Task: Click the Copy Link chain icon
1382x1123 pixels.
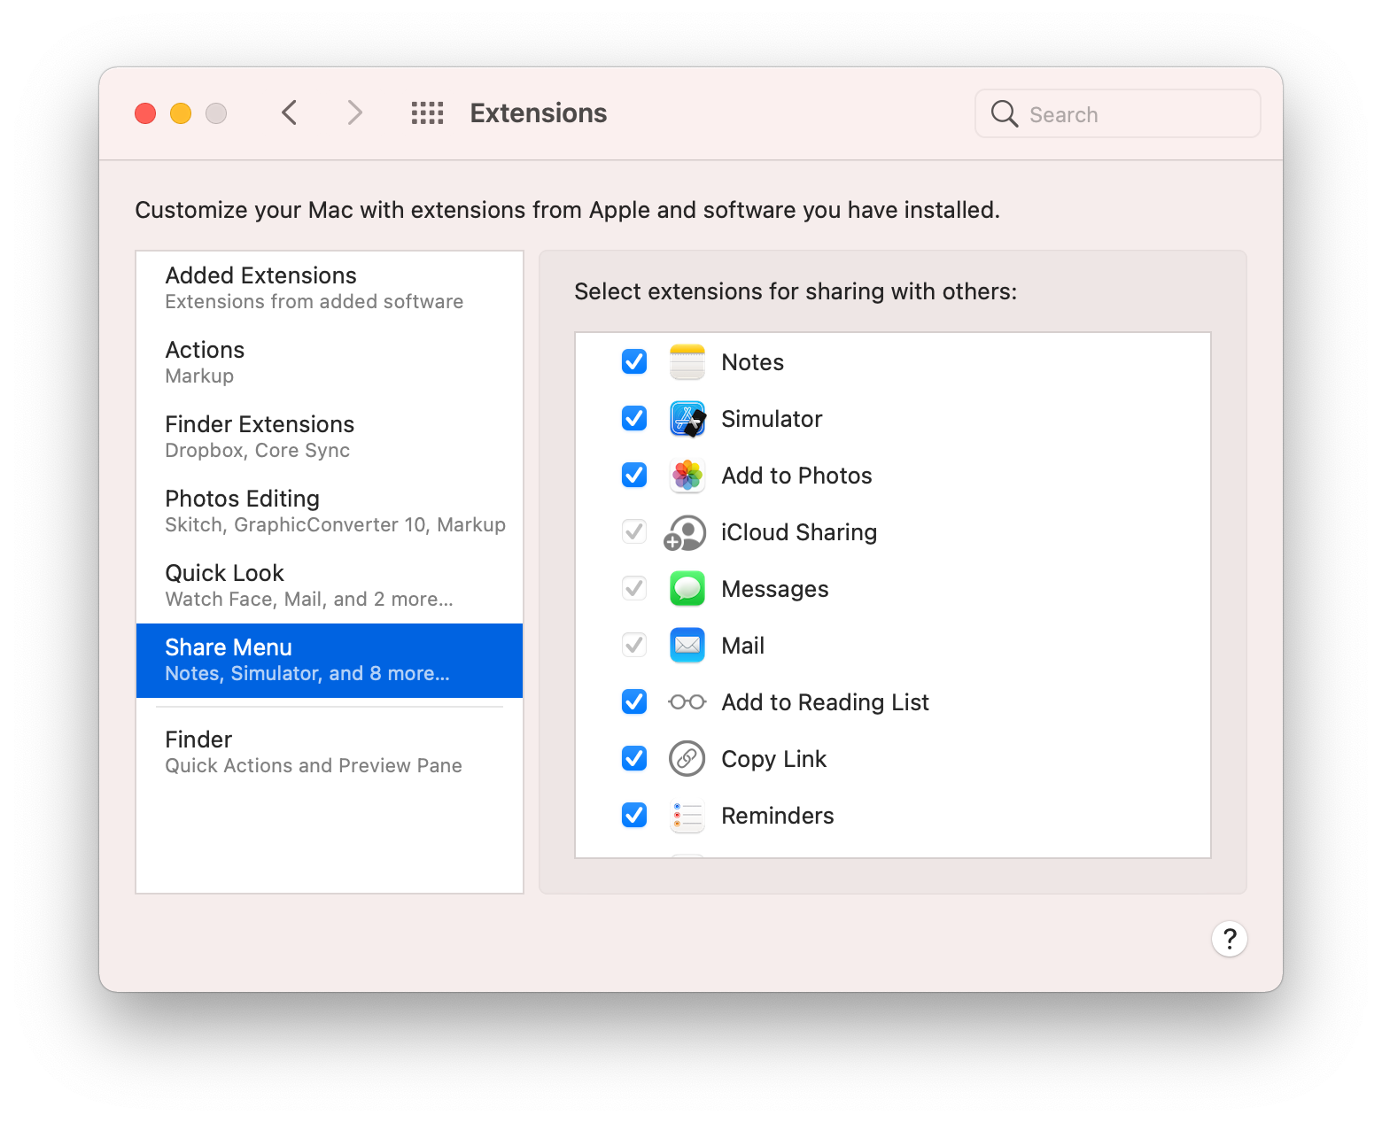Action: coord(687,758)
